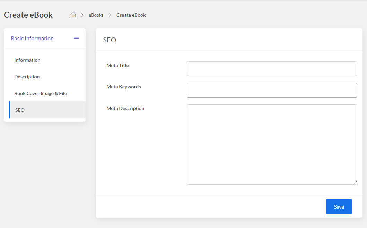The image size is (367, 228).
Task: Click the resize grip of Meta Description
Action: [355, 182]
